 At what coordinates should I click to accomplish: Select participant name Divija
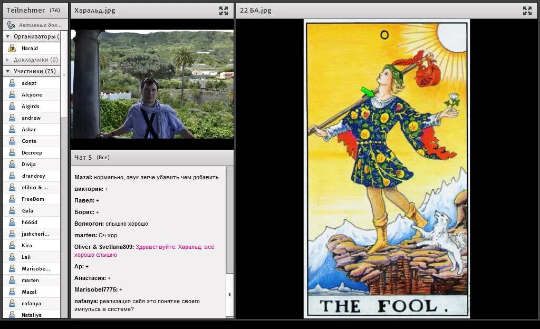(x=28, y=164)
